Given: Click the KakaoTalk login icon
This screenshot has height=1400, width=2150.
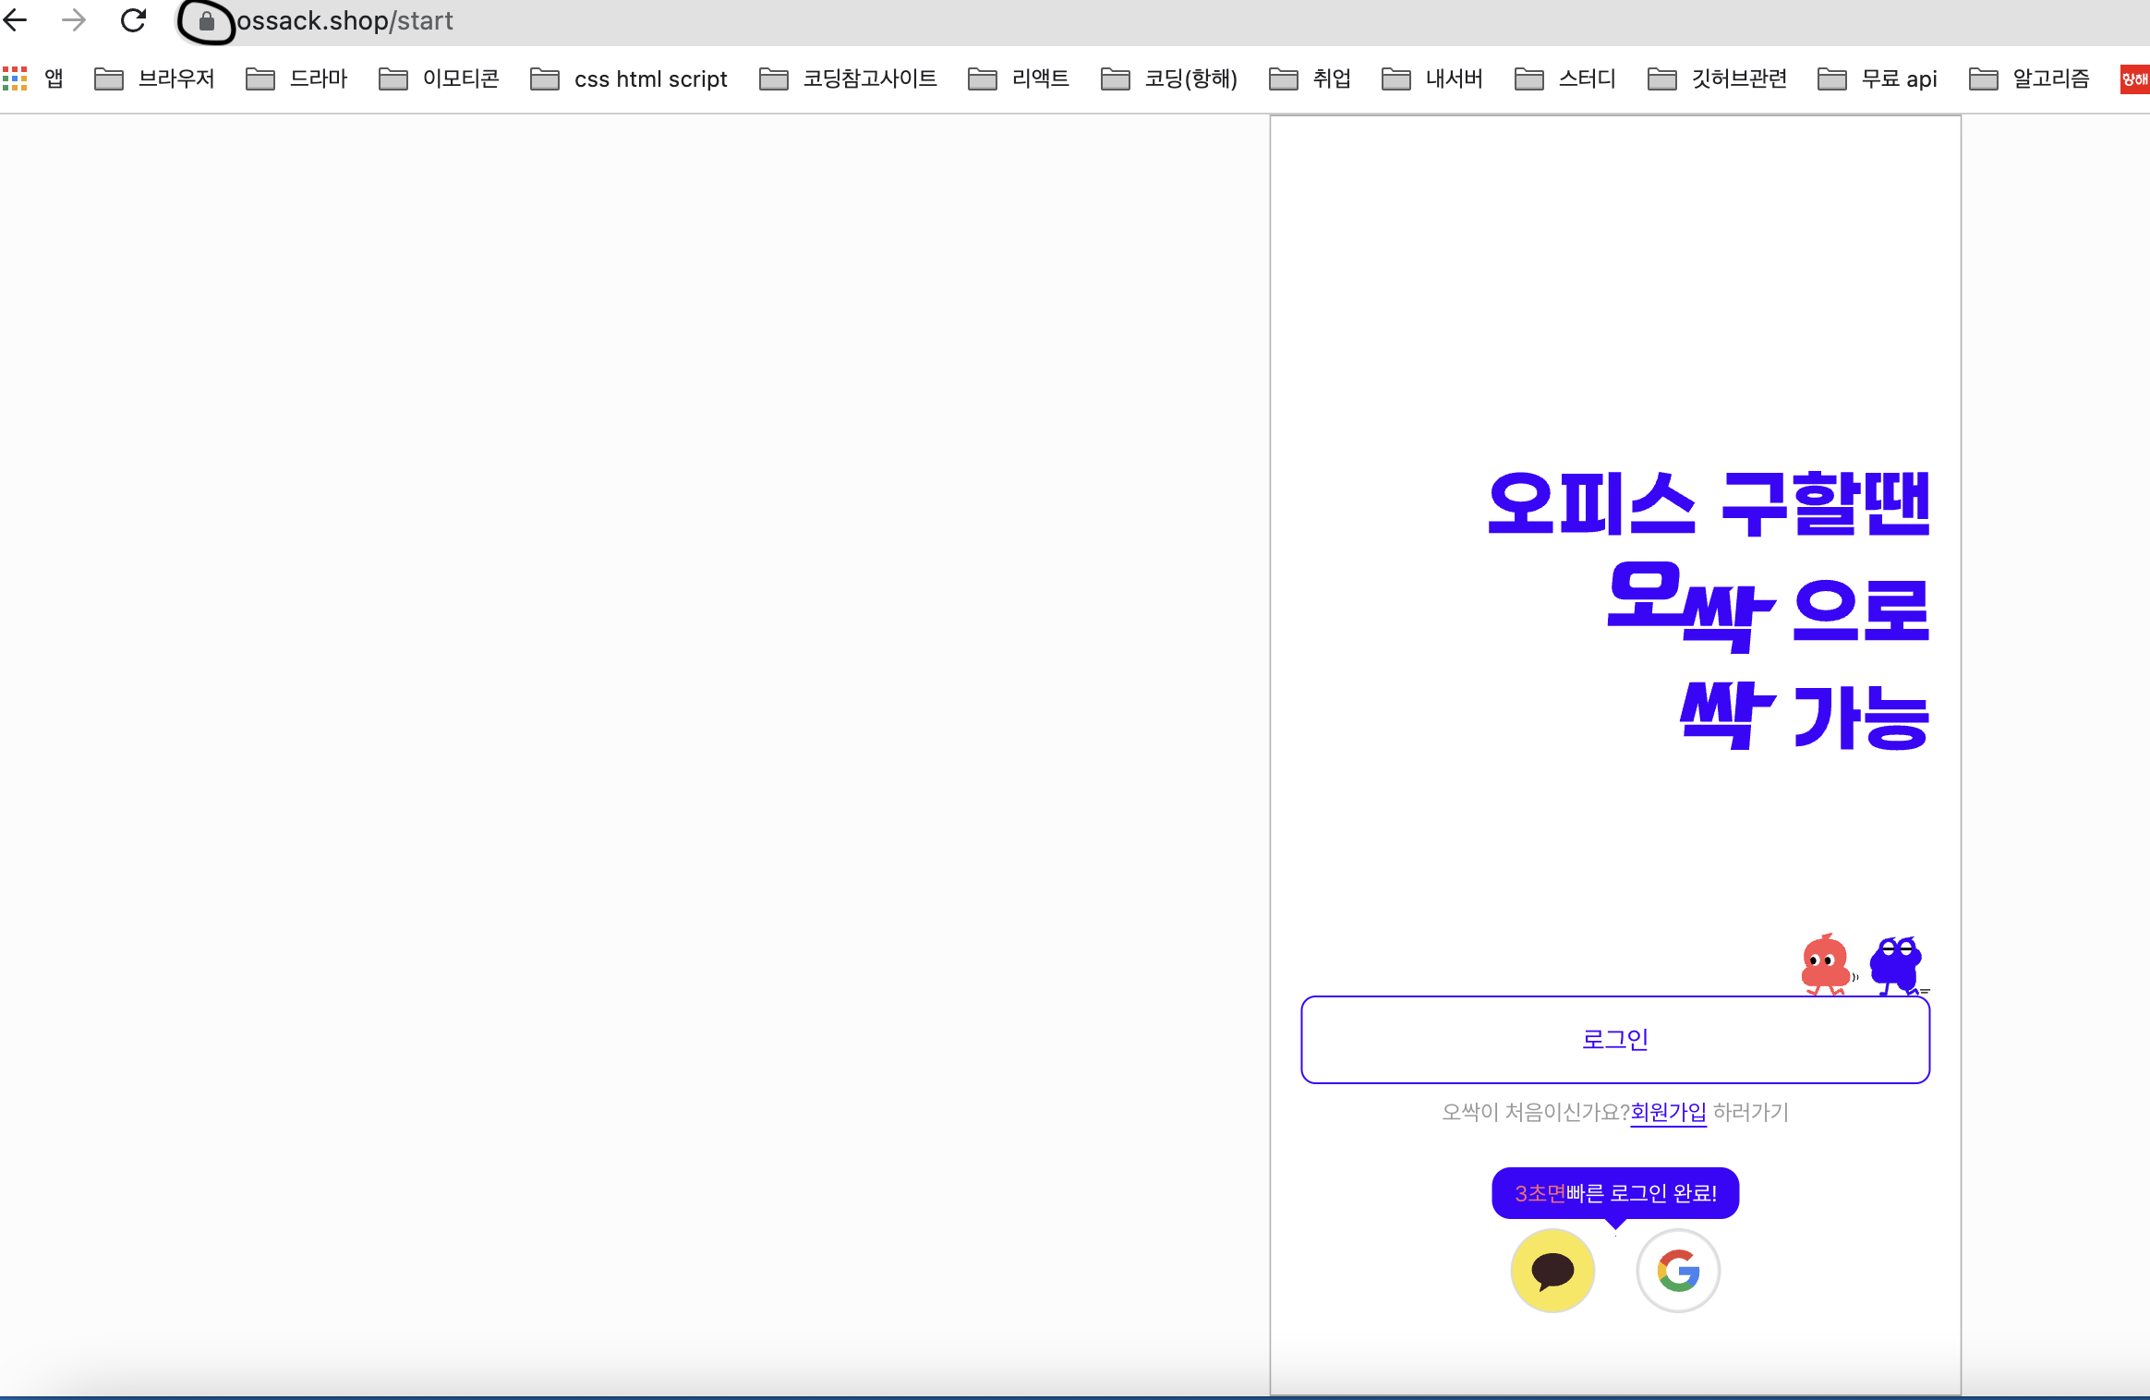Looking at the screenshot, I should (1552, 1271).
